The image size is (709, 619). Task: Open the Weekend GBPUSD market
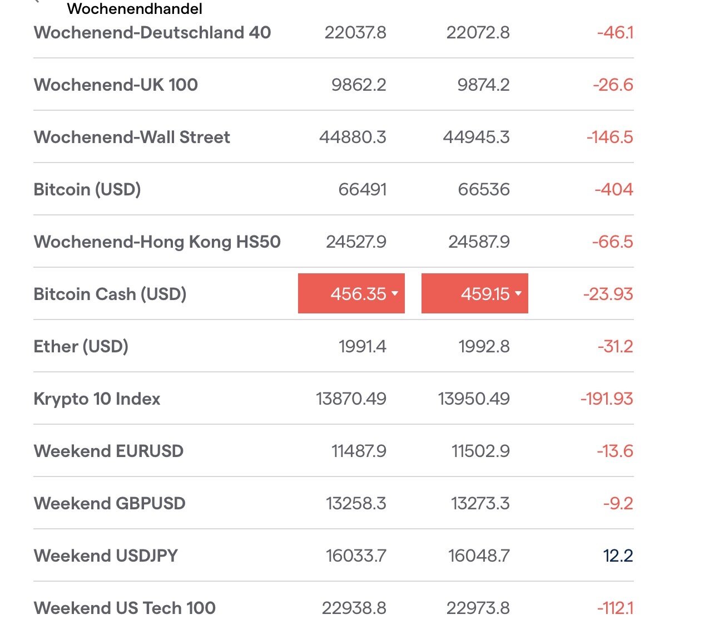[110, 503]
